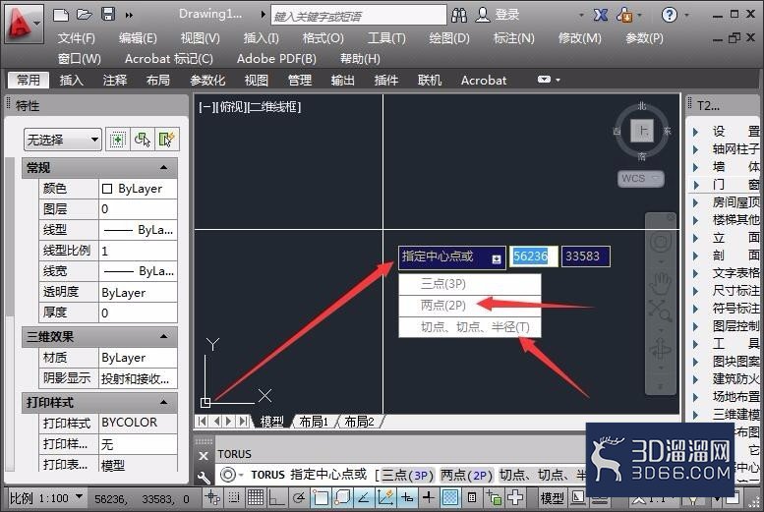Click 两点(2P) option in command line
Image resolution: width=764 pixels, height=512 pixels.
pos(466,475)
